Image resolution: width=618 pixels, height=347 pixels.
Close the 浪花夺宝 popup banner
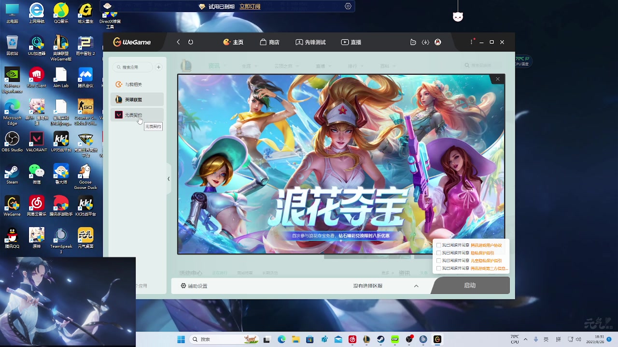[497, 79]
